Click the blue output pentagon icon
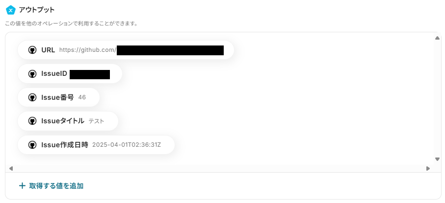445x203 pixels. tap(10, 10)
